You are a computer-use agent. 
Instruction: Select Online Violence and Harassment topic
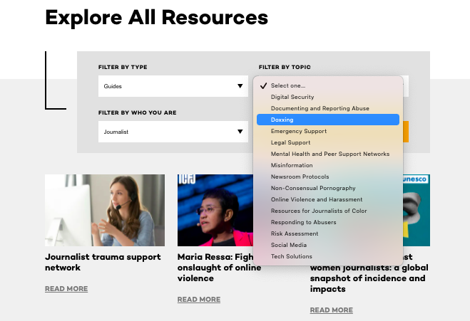coord(328,199)
